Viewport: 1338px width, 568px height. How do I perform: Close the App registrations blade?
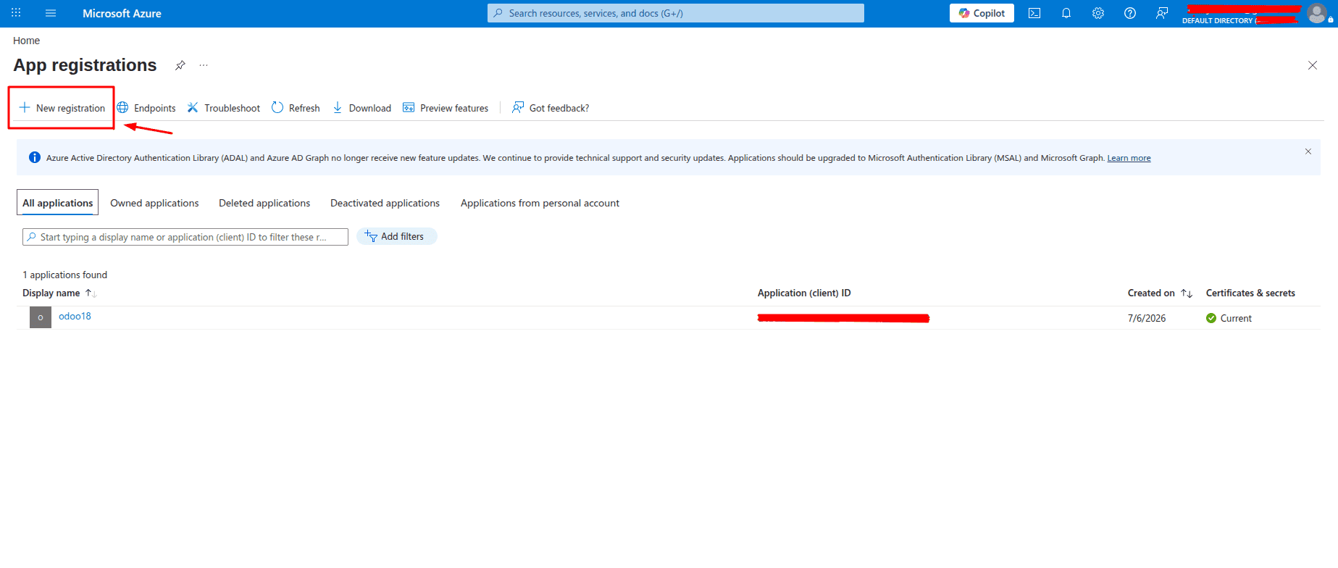(x=1313, y=65)
